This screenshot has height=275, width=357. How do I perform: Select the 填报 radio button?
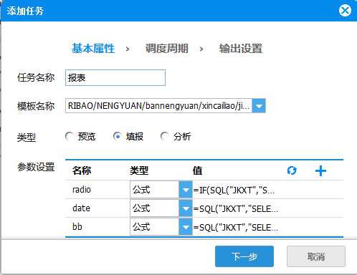tap(118, 136)
